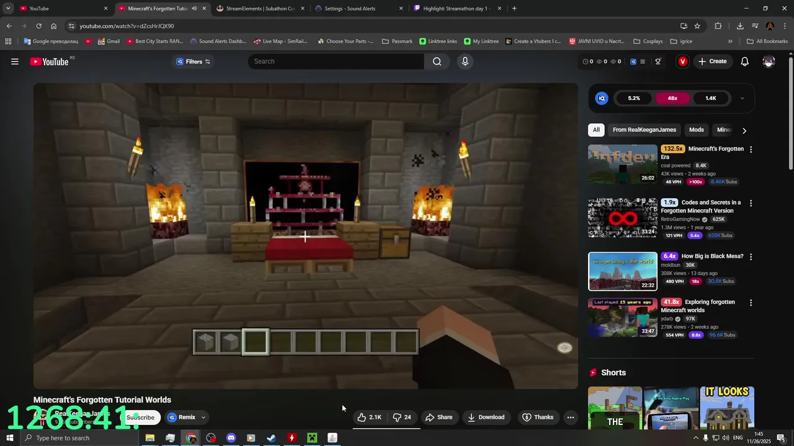Image resolution: width=794 pixels, height=446 pixels.
Task: Bookmark this page with the star
Action: [697, 26]
